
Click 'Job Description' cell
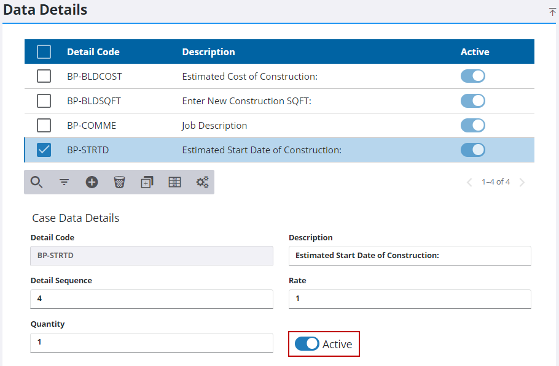tap(214, 126)
